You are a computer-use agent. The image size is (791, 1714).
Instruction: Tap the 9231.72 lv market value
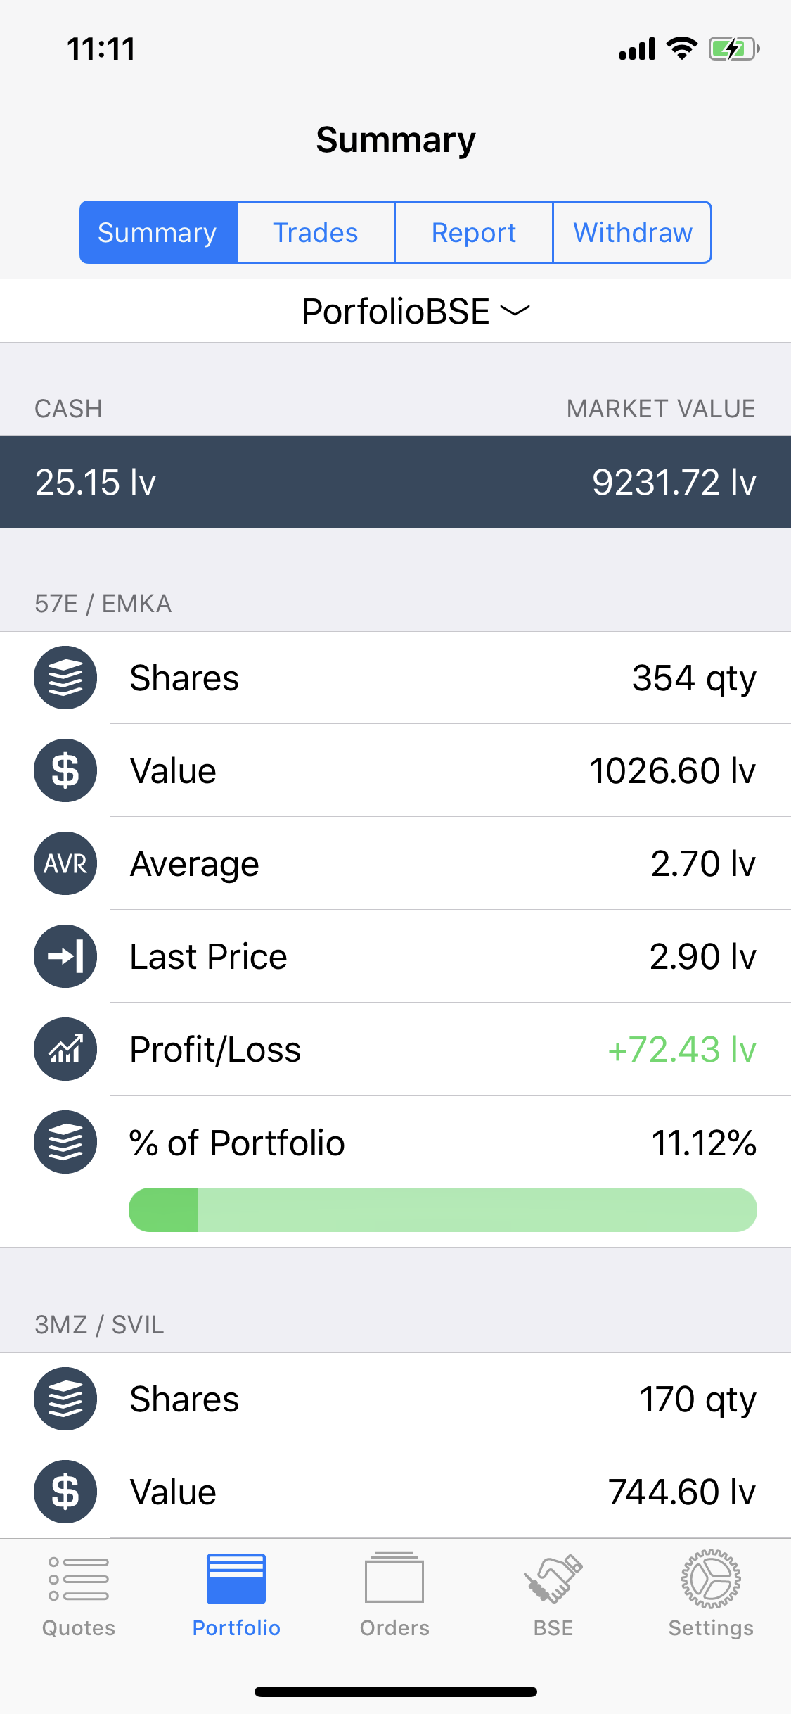click(674, 483)
